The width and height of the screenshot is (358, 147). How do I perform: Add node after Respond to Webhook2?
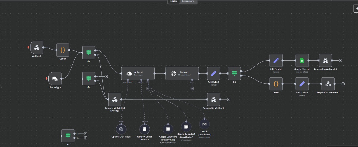click(x=343, y=84)
